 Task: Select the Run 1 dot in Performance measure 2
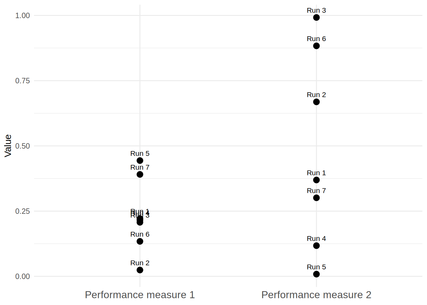(316, 180)
